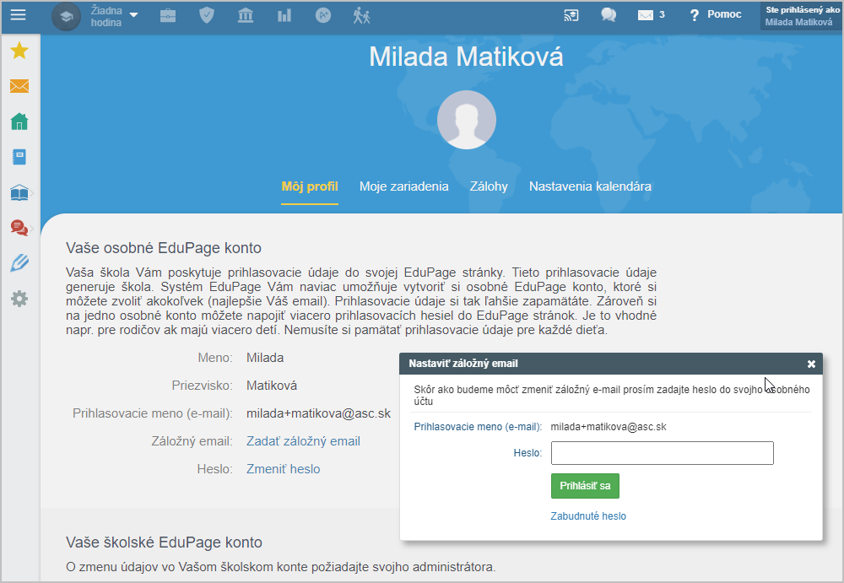This screenshot has height=583, width=844.
Task: Open the bar chart statistics icon
Action: tap(284, 16)
